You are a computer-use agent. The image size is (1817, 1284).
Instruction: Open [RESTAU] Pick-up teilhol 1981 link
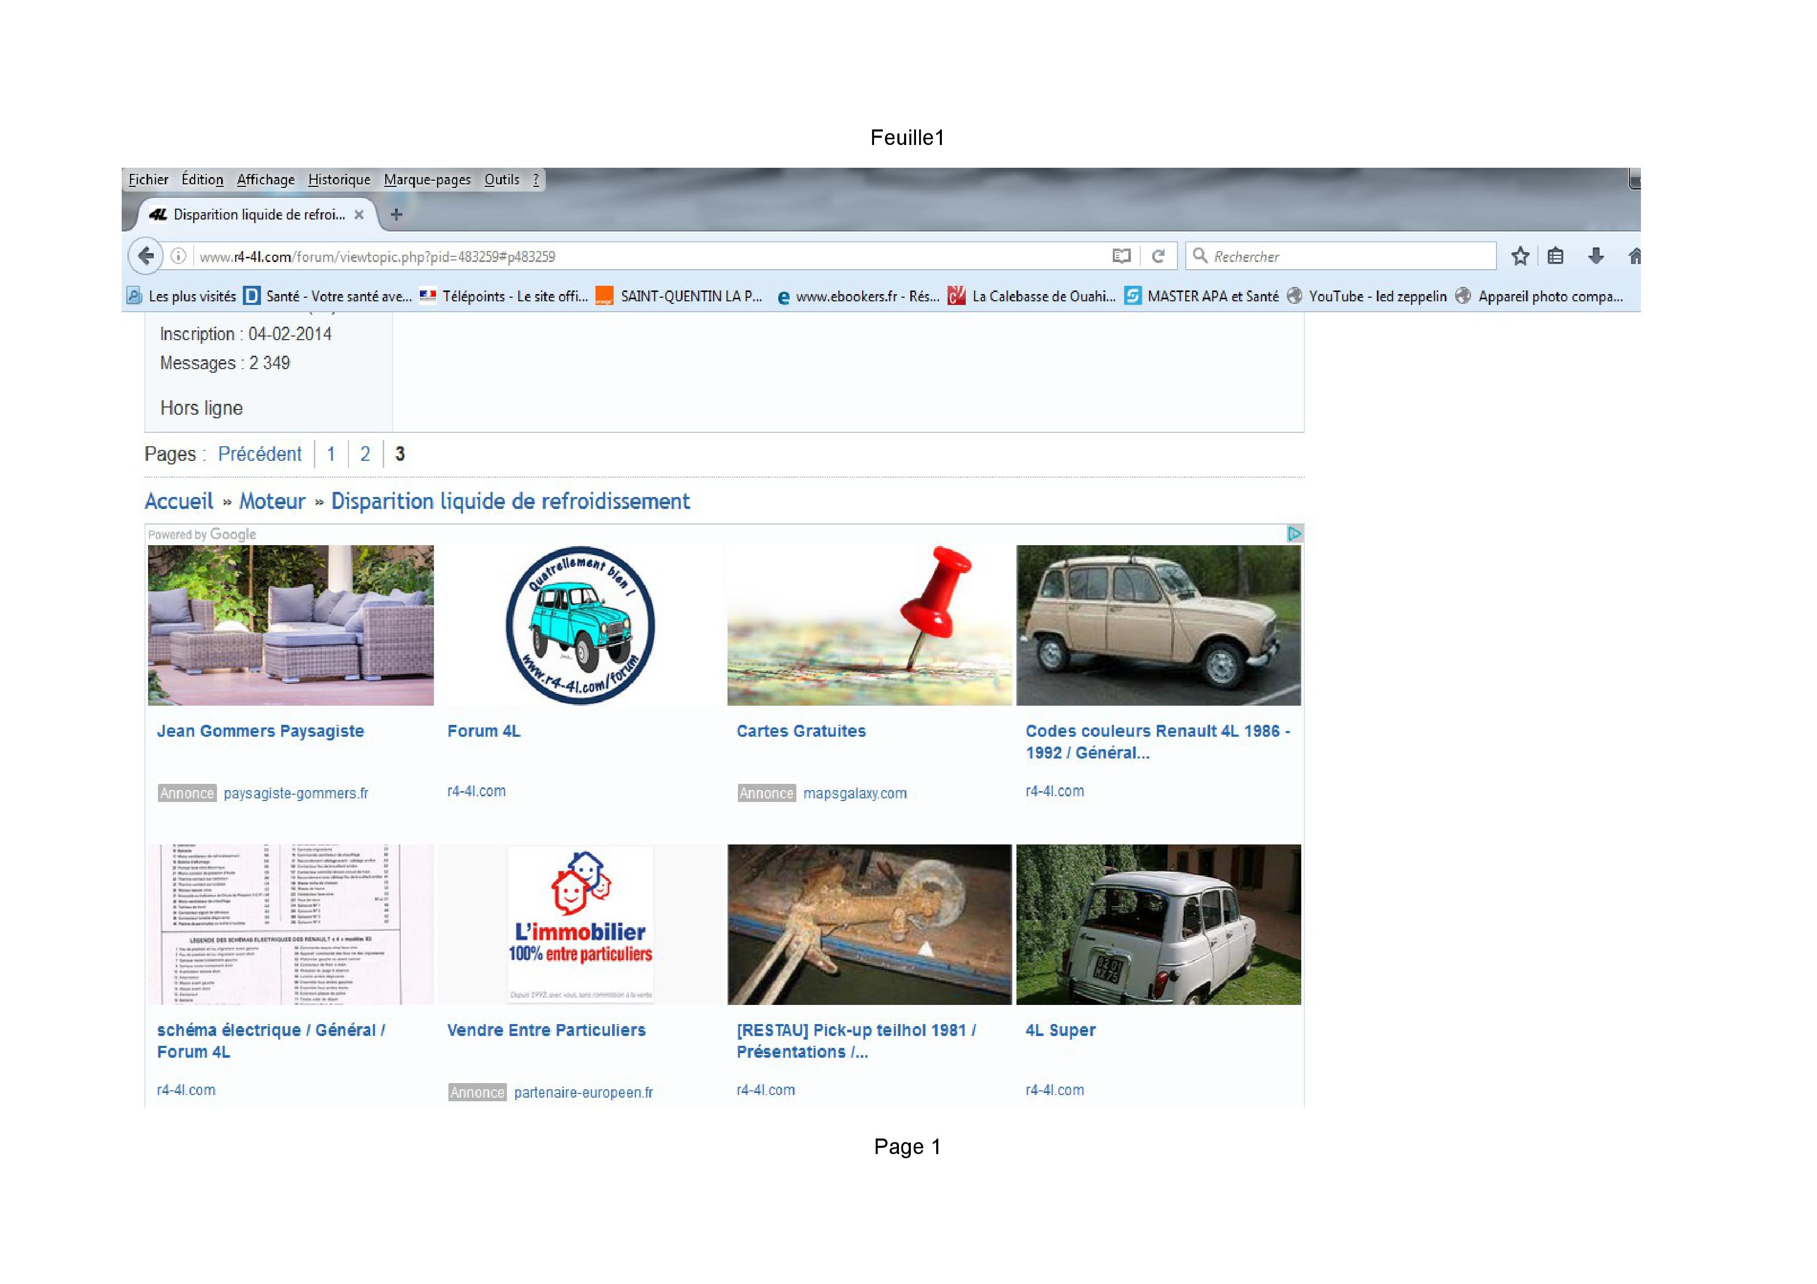click(856, 1041)
